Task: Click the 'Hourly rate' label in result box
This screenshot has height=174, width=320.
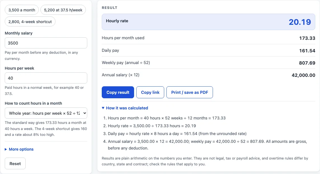Action: (117, 21)
